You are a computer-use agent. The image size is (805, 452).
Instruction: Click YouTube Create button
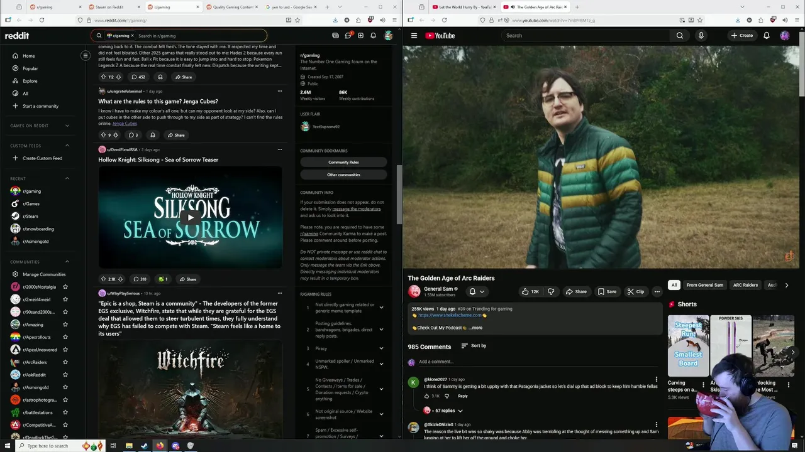coord(742,36)
